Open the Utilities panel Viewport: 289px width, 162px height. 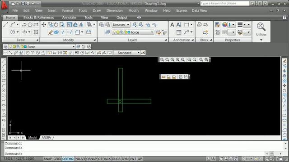click(x=261, y=31)
